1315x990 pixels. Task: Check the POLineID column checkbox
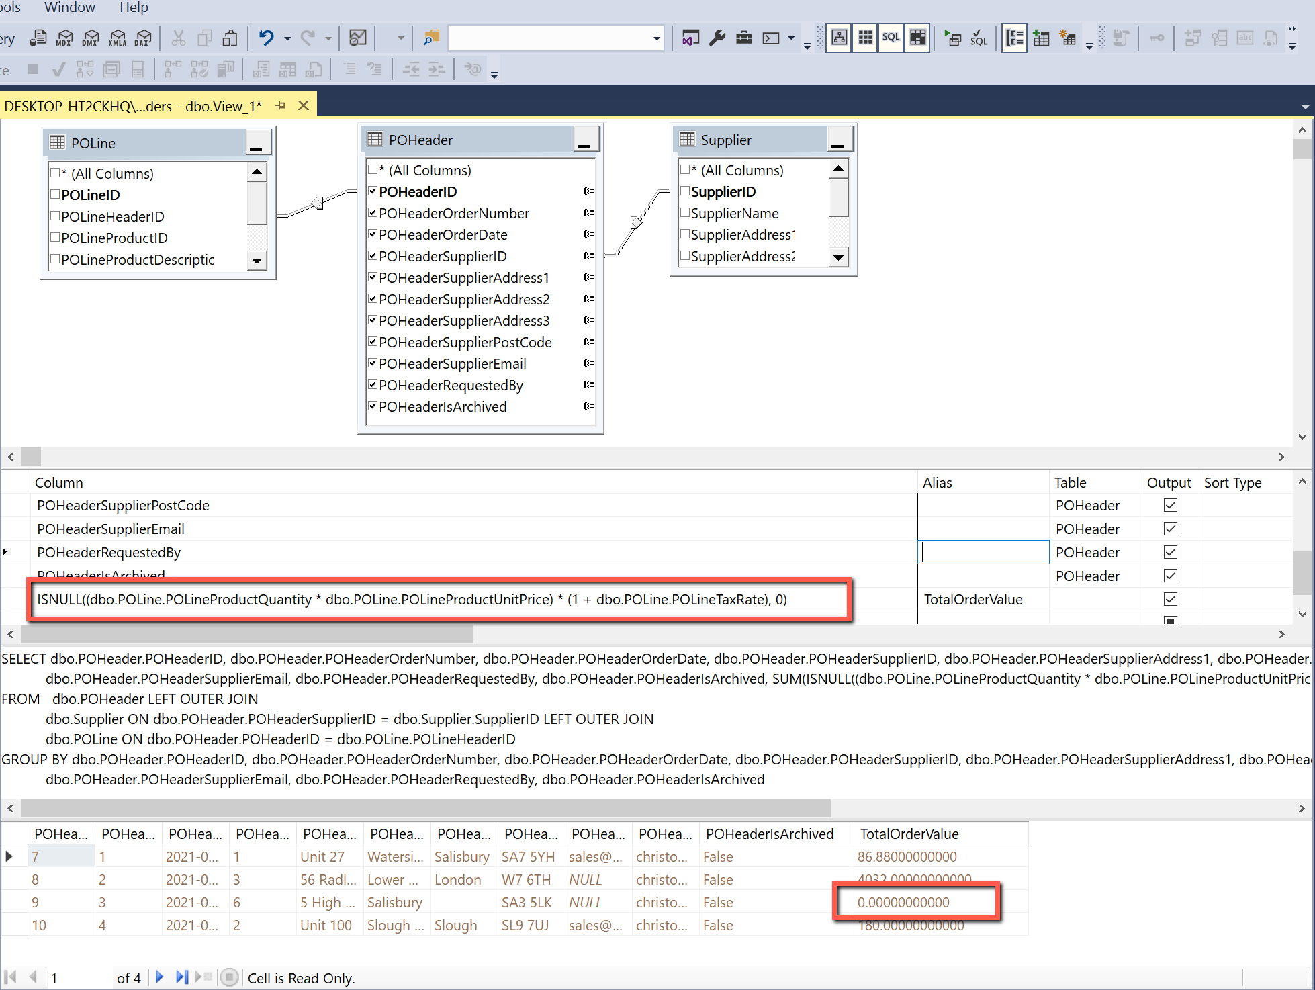point(56,195)
